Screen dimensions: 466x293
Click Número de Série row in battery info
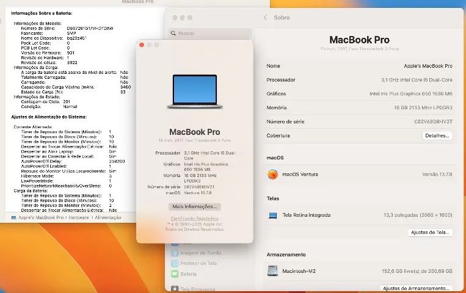(67, 29)
